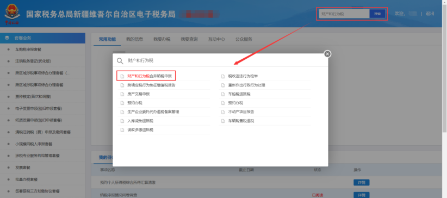Image resolution: width=447 pixels, height=198 pixels.
Task: Click document icon beside 税收违法行为检举
Action: tap(223, 76)
